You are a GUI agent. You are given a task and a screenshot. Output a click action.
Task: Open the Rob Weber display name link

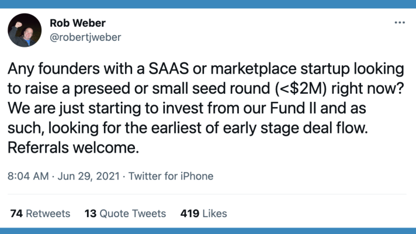click(x=78, y=23)
